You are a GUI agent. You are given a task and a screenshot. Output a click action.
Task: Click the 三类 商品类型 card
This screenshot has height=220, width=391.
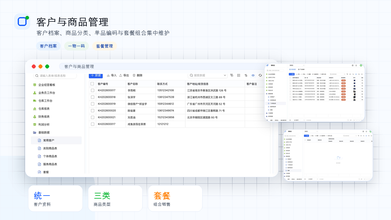(115, 198)
